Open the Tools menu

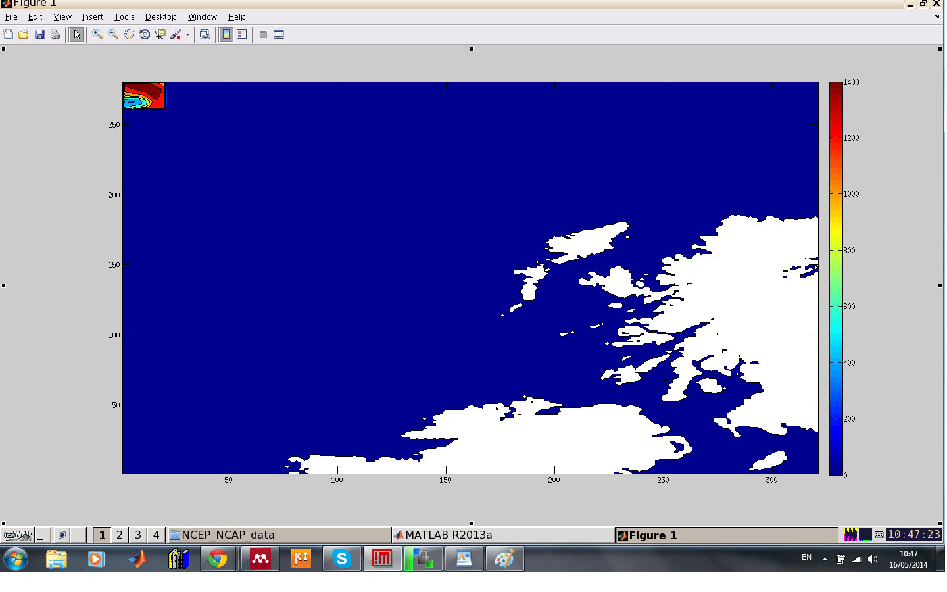124,17
